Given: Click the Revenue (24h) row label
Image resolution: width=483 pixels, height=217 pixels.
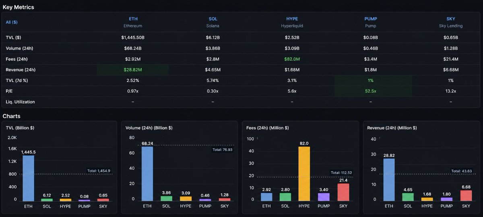Looking at the screenshot, I should (x=21, y=70).
